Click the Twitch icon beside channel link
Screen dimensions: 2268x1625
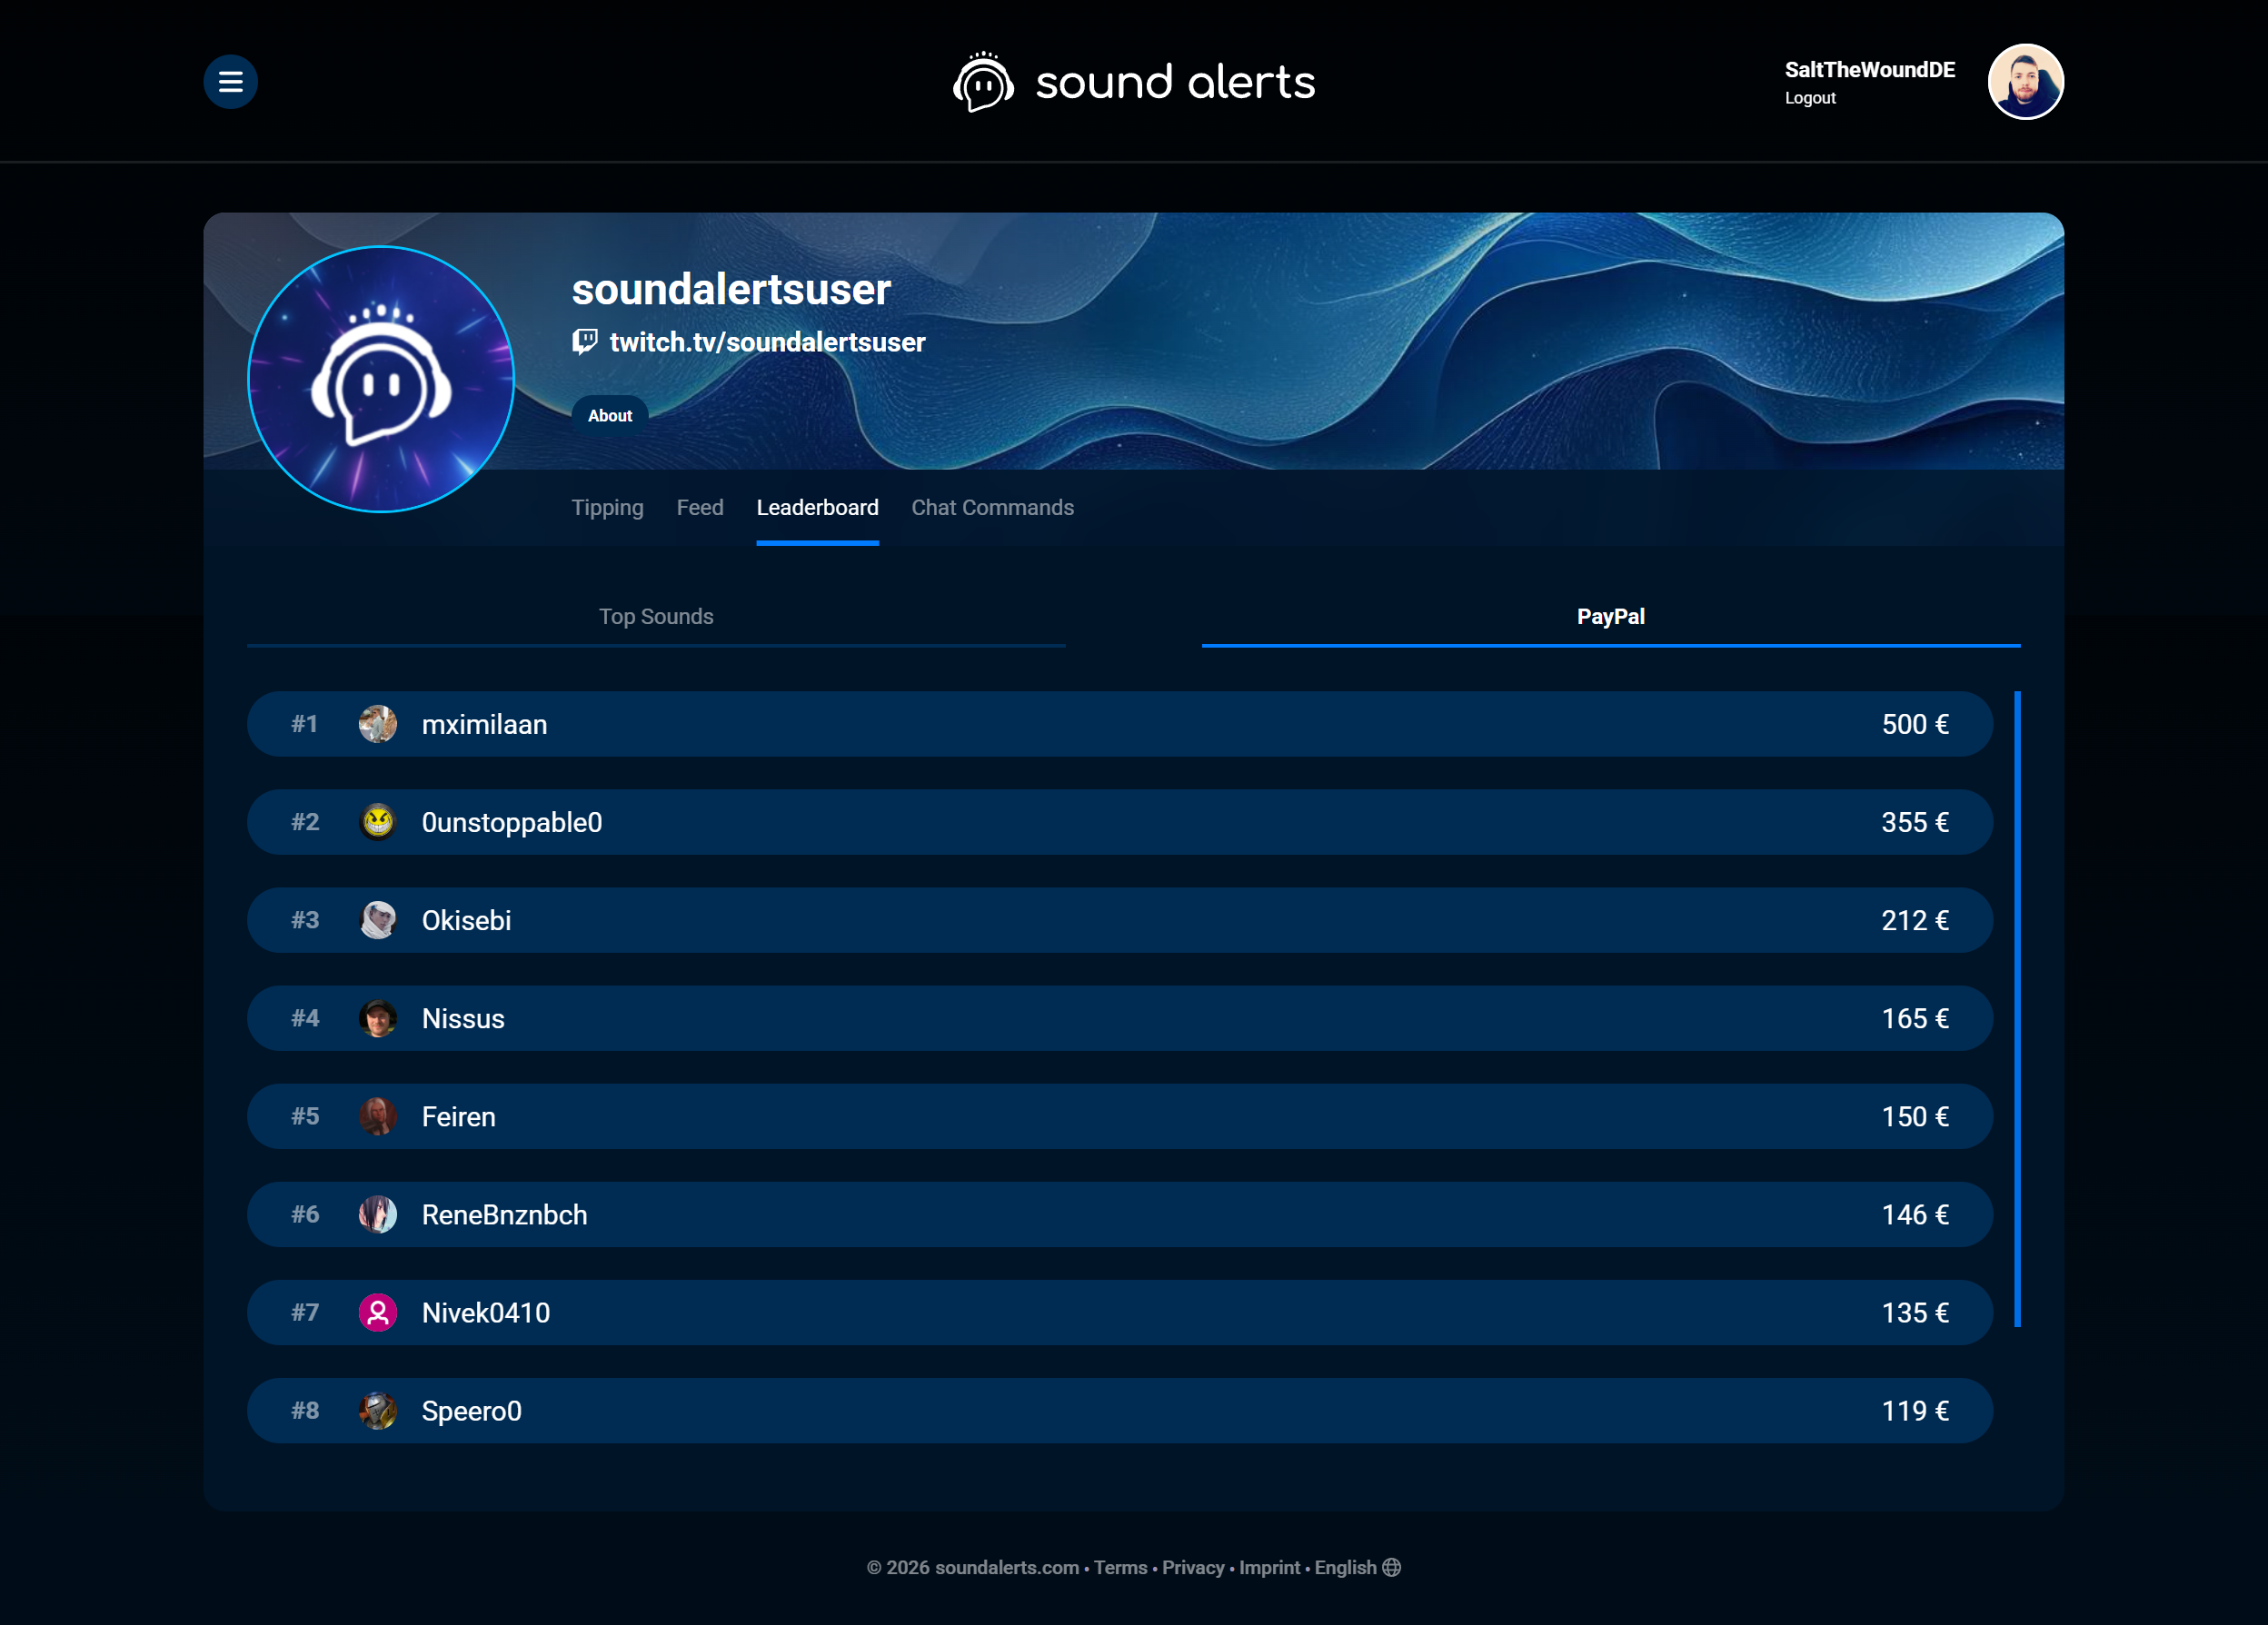[585, 342]
